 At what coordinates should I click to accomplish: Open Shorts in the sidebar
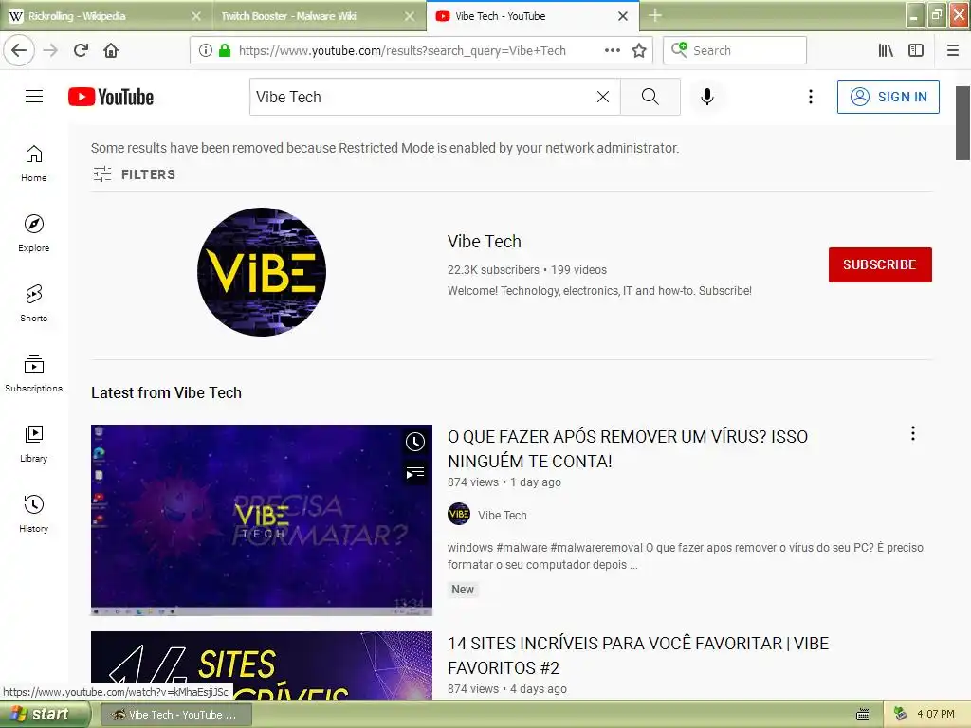click(34, 303)
